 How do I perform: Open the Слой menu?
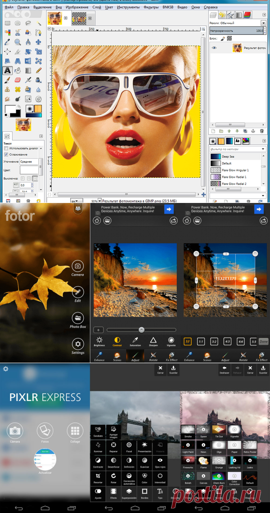click(97, 7)
